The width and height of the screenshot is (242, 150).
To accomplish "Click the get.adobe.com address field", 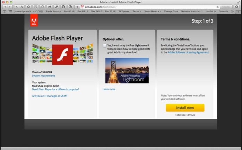I will pos(150,7).
